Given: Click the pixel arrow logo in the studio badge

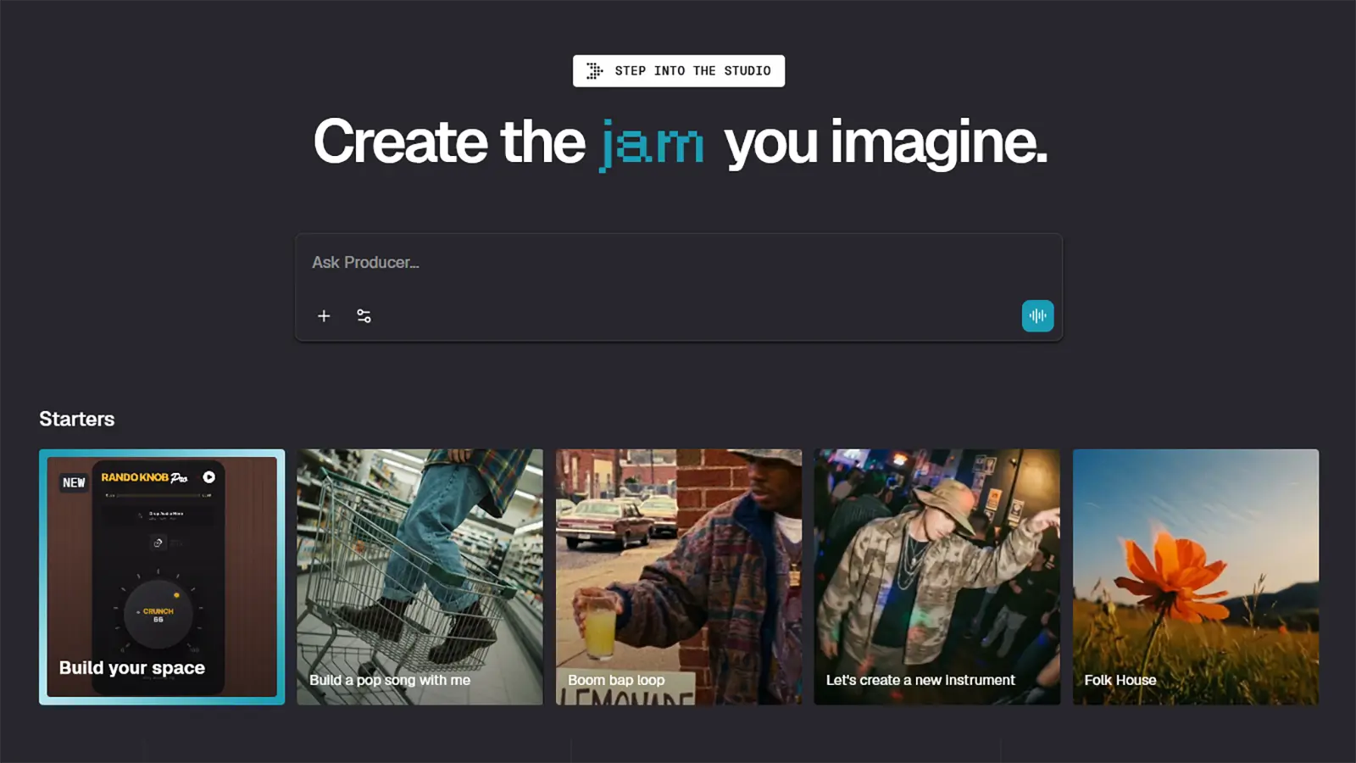Looking at the screenshot, I should click(x=595, y=71).
